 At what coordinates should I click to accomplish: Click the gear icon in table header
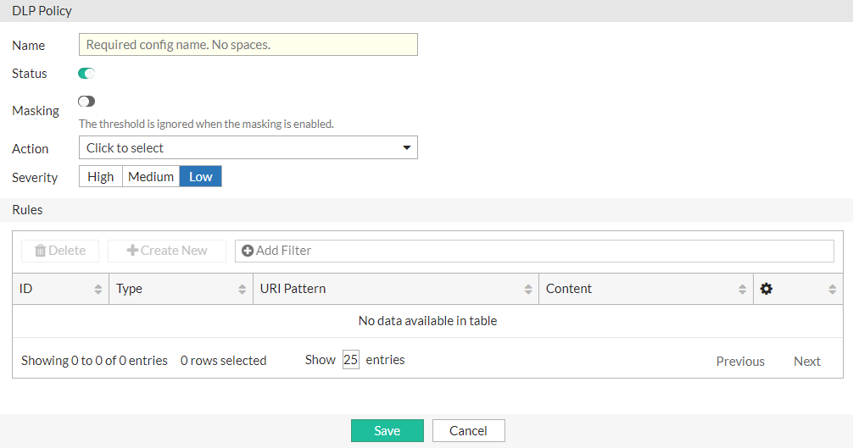(x=767, y=289)
